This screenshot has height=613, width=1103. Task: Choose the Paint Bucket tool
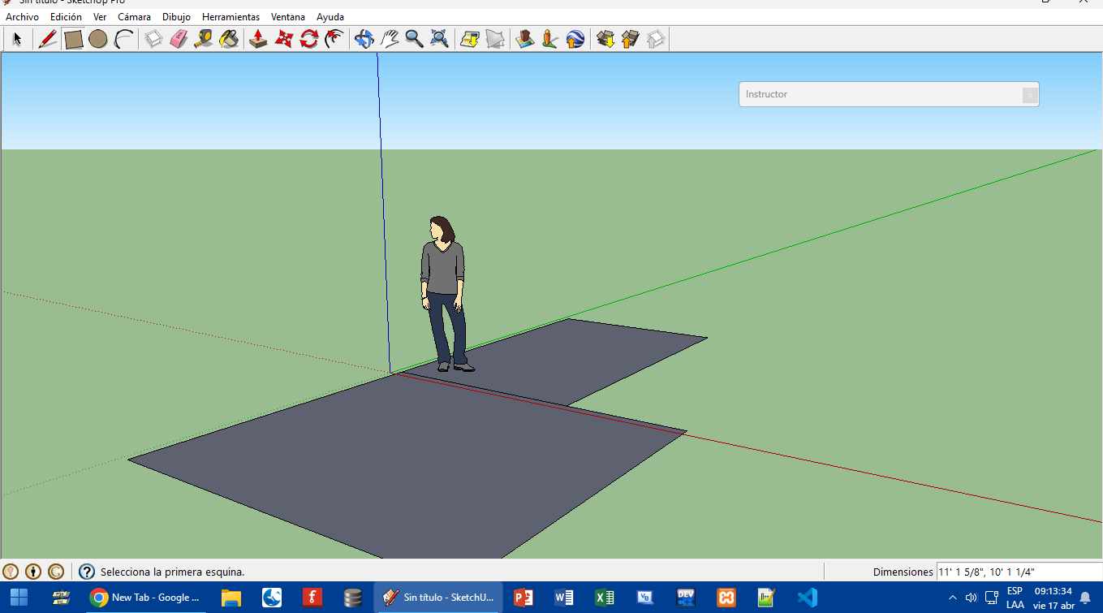coord(229,39)
